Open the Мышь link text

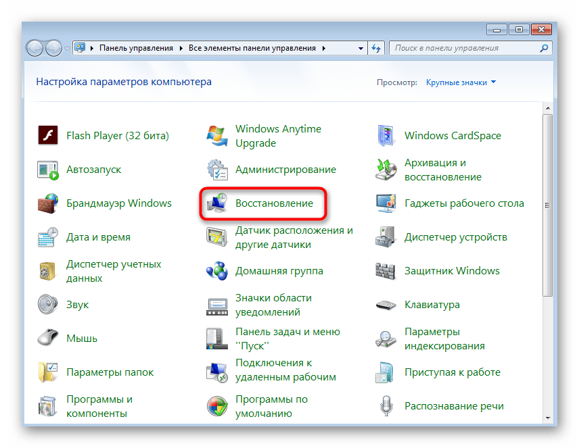click(82, 339)
